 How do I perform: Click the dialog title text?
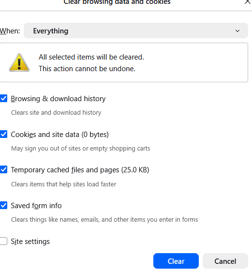point(117,2)
